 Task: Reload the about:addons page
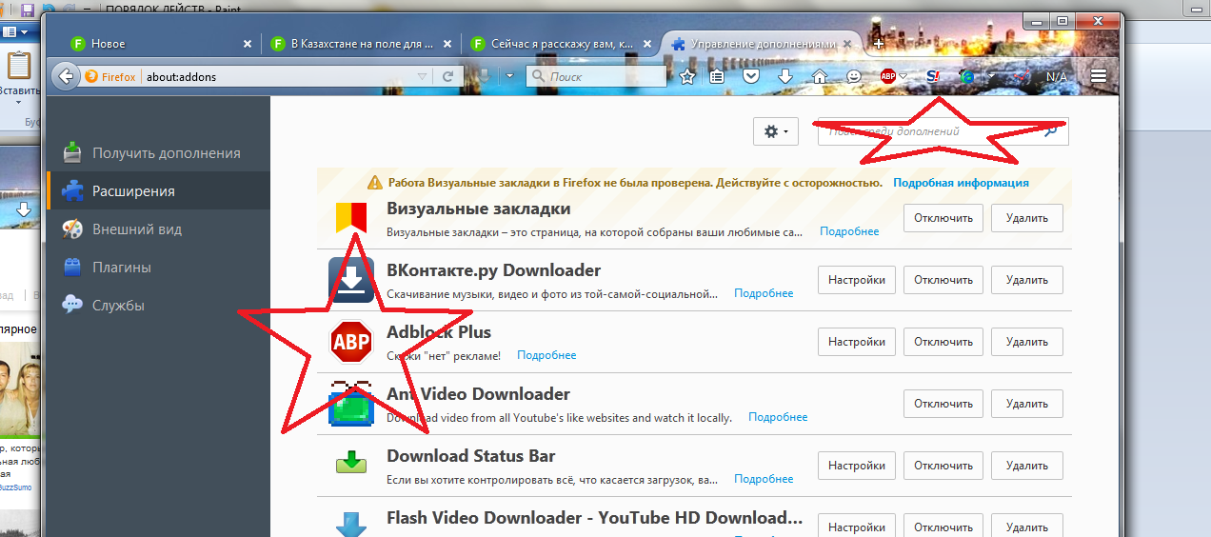coord(447,76)
